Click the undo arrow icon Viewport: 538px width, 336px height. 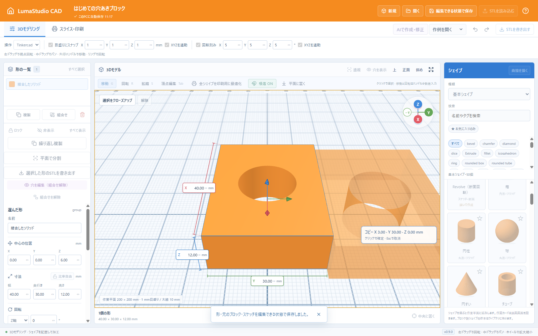coord(475,30)
